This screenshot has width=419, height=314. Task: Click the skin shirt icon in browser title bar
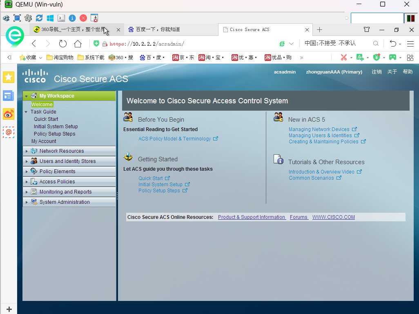click(367, 29)
